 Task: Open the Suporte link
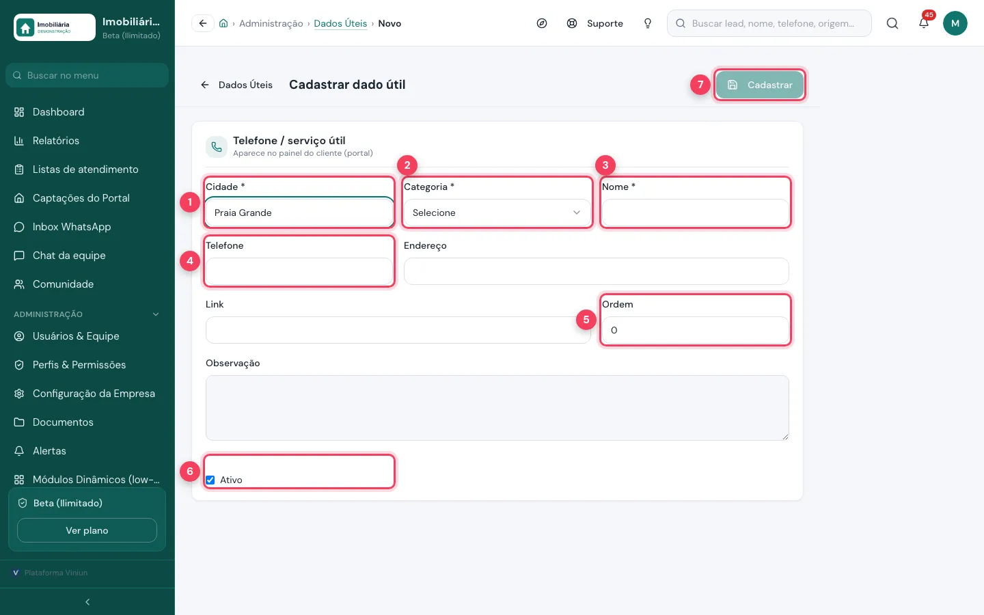[x=594, y=23]
